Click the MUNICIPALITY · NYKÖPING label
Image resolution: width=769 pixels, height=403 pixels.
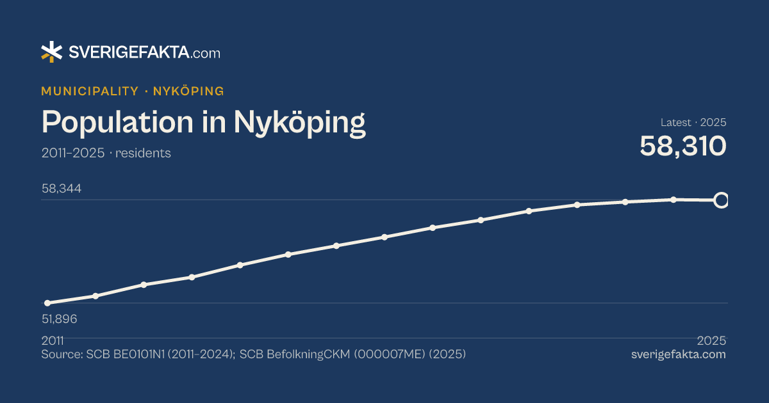133,91
